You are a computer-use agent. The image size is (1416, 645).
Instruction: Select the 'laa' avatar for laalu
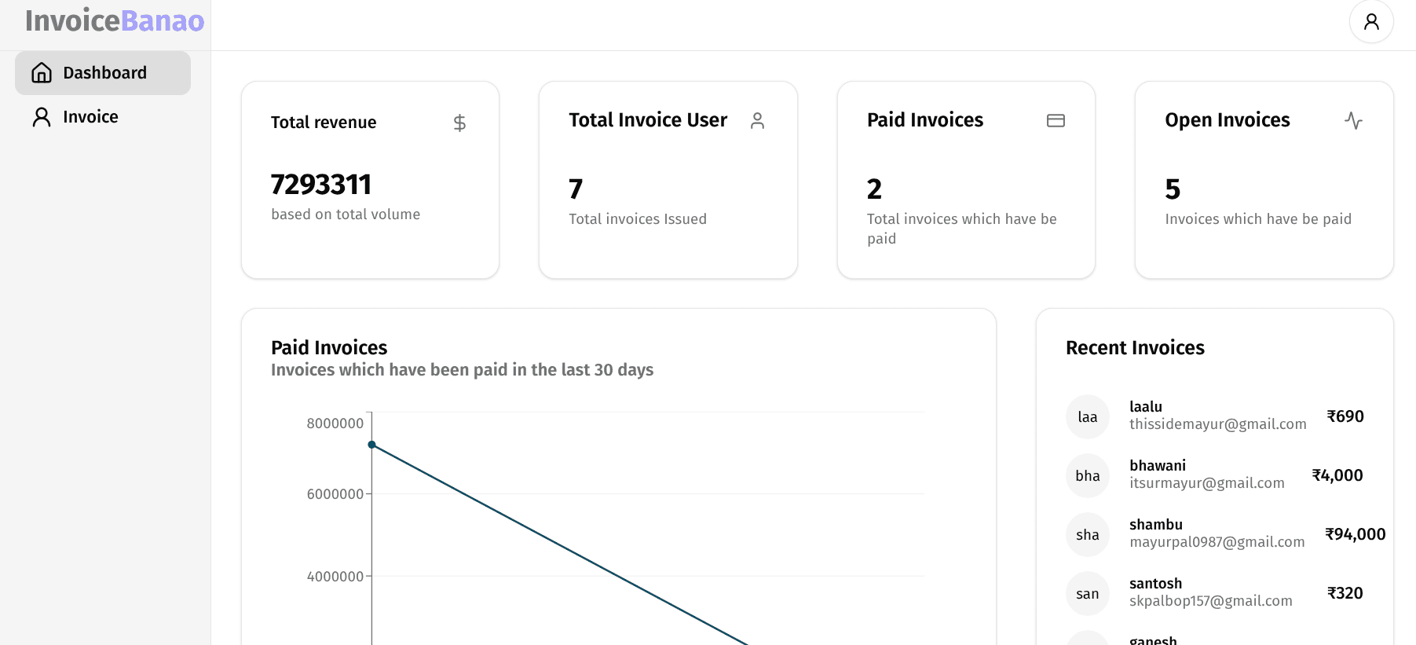coord(1087,416)
